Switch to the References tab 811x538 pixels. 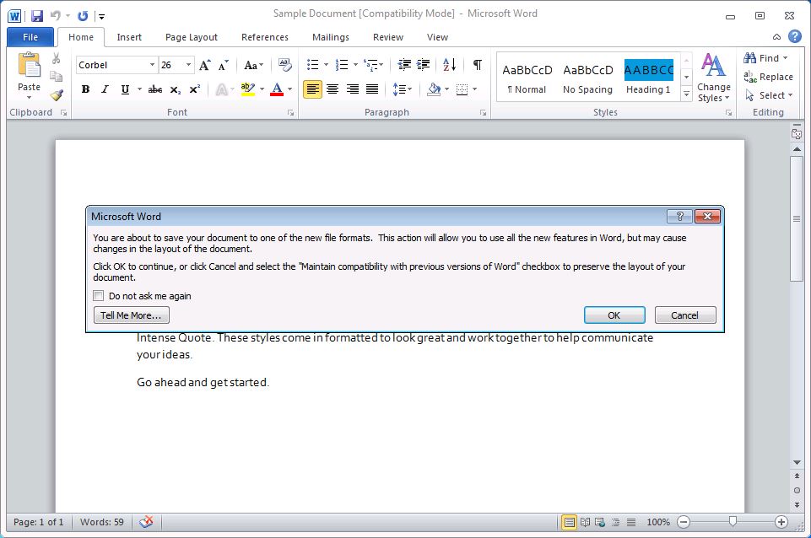[x=265, y=37]
